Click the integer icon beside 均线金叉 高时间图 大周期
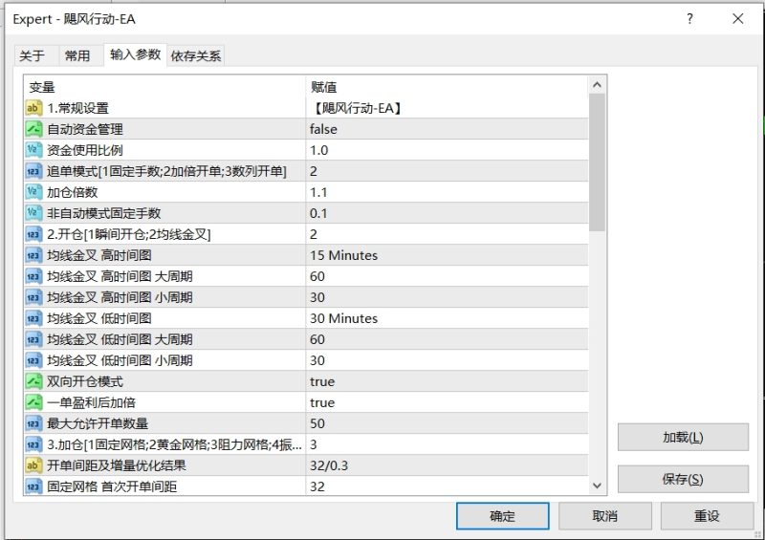 pyautogui.click(x=33, y=276)
